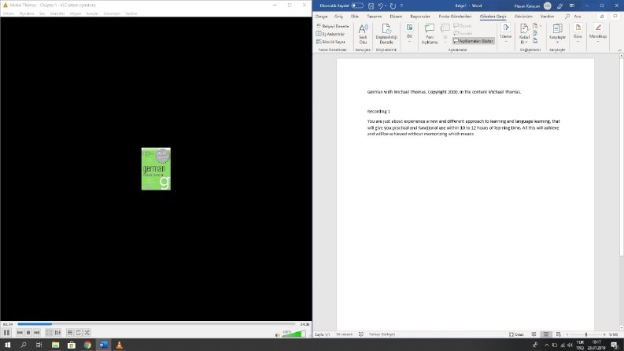624x351 pixels.
Task: Click Sözcük Sayısı word count
Action: pyautogui.click(x=330, y=42)
